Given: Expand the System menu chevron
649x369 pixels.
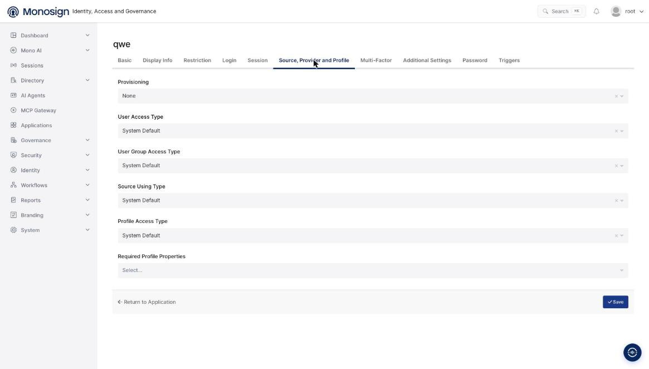Looking at the screenshot, I should click(x=87, y=230).
